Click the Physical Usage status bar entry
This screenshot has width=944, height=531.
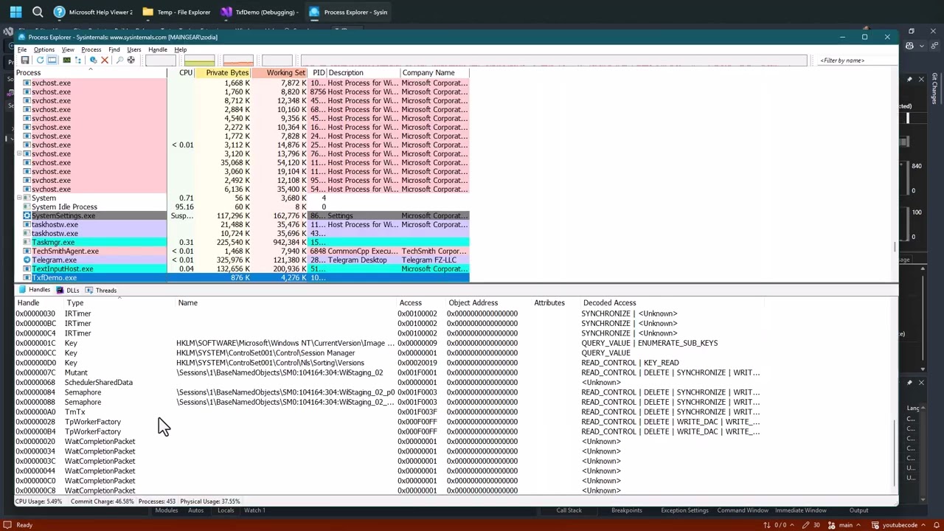point(210,502)
